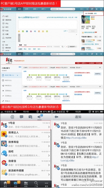
Task: Click the Weibo compose text box
Action: [48, 25]
